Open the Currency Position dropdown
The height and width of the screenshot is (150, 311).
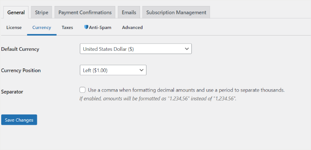click(x=113, y=70)
